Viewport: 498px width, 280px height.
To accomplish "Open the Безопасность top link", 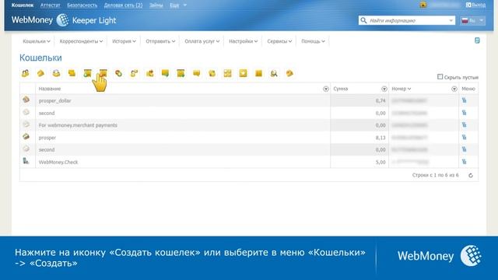I will click(x=82, y=5).
